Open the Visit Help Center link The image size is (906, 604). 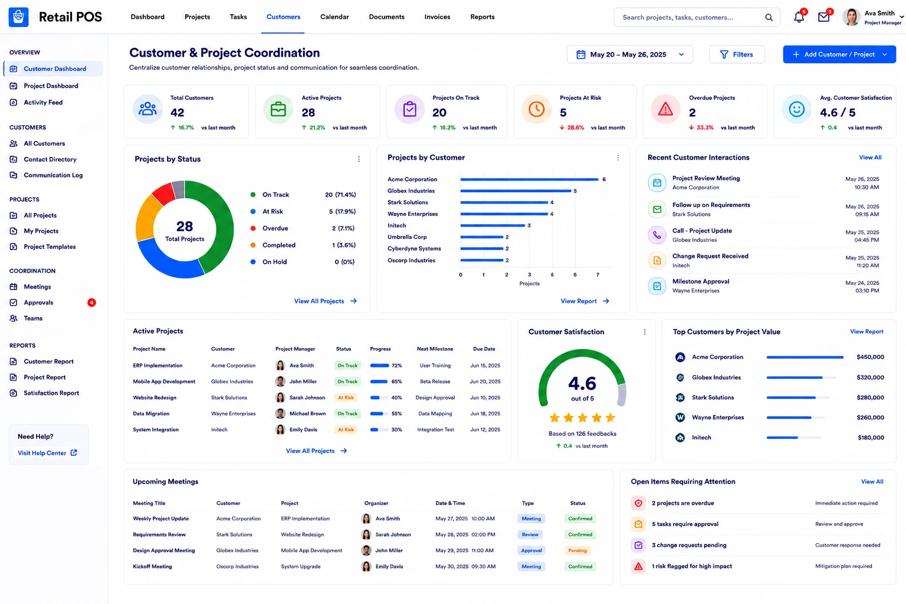tap(47, 453)
